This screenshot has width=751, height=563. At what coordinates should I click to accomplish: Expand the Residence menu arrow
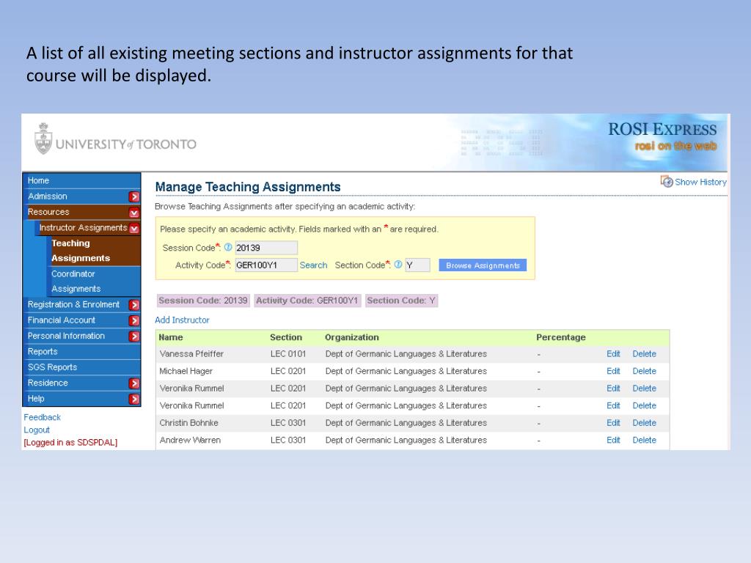(134, 383)
